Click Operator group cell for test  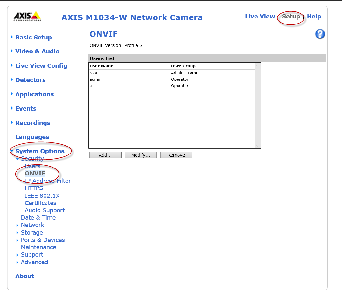(x=180, y=86)
